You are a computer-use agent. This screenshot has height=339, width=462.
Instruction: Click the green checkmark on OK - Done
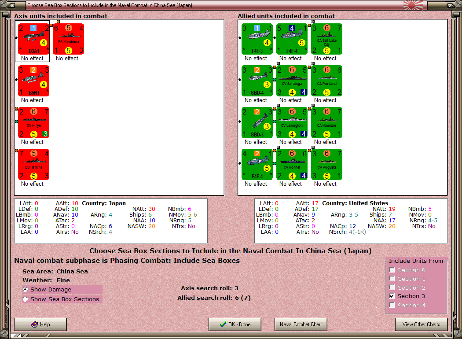click(x=223, y=324)
